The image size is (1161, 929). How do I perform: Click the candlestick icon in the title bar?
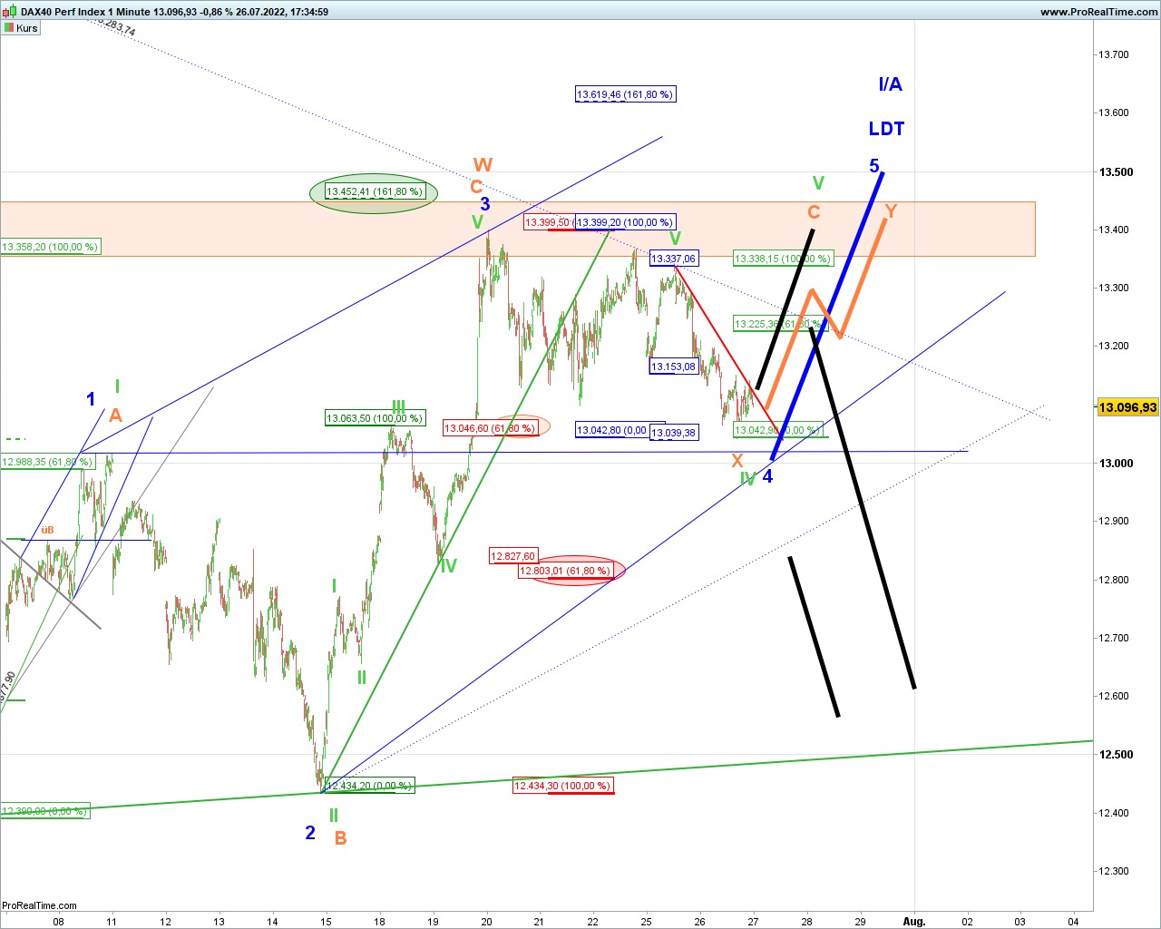pyautogui.click(x=7, y=12)
